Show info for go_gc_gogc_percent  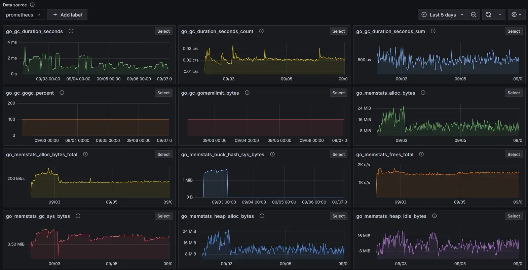point(62,93)
